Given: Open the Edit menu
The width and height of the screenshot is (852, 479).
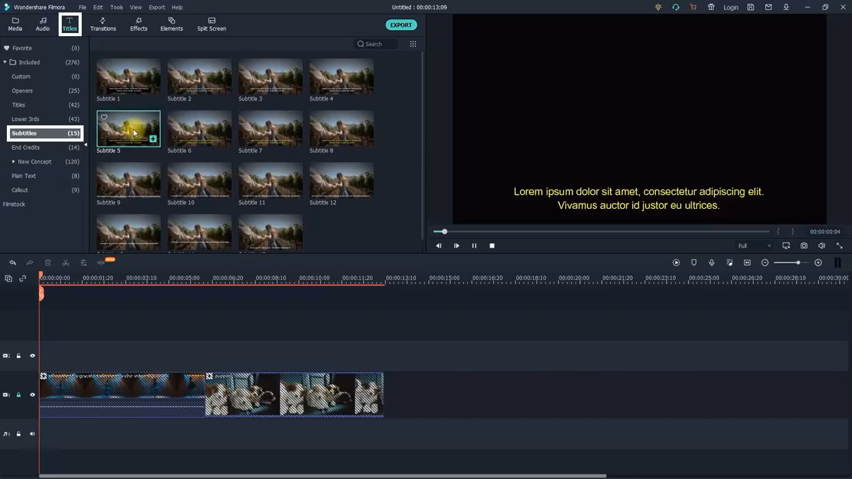Looking at the screenshot, I should (x=99, y=7).
